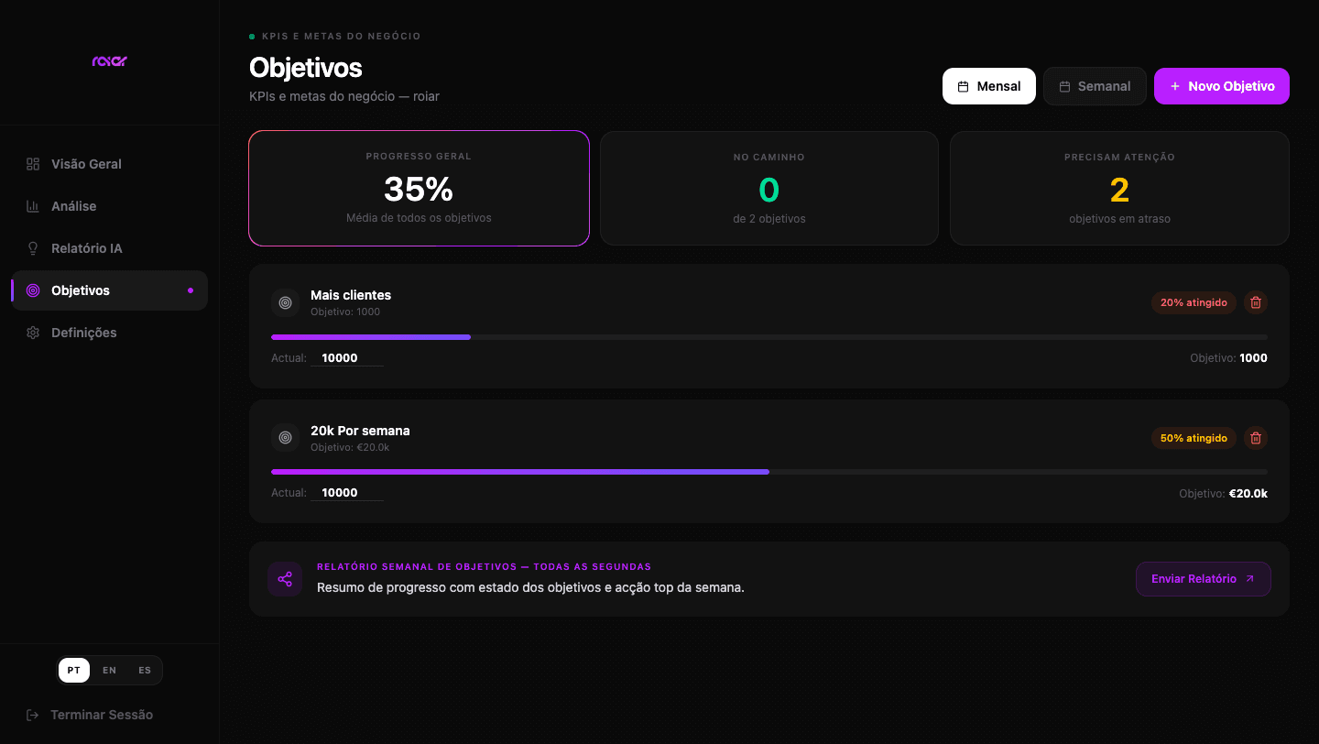
Task: Click the target icon beside 20k Por semana
Action: pyautogui.click(x=285, y=438)
